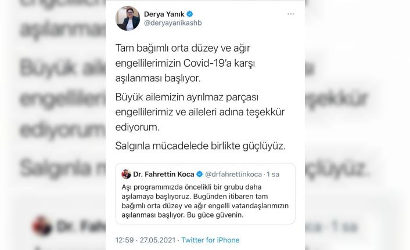Screen dimensions: 410x250
Task: Select the paragraph starting 'Tam bağımlı orta düzey'
Action: (185, 63)
